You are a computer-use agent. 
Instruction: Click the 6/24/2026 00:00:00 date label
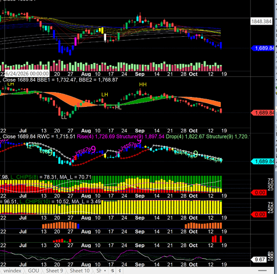coord(27,73)
